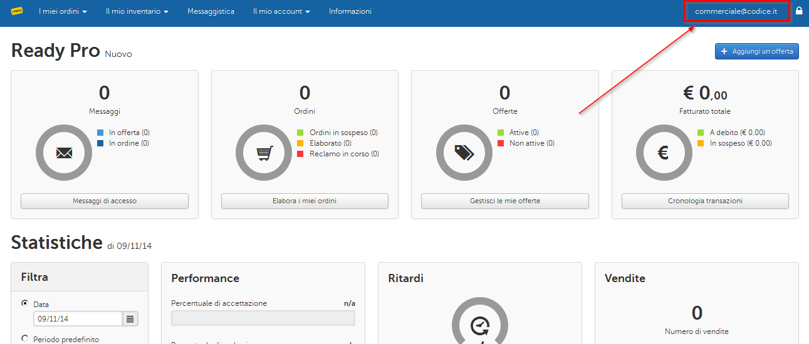Viewport: 809px width, 344px height.
Task: Click the yellow Codice logo in navbar
Action: pos(17,11)
